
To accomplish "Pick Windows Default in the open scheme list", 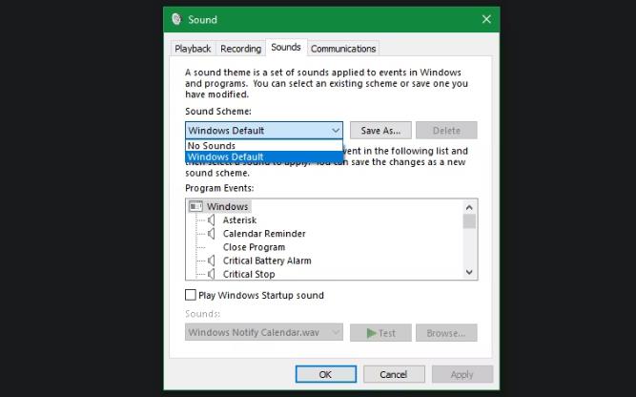I will point(264,157).
